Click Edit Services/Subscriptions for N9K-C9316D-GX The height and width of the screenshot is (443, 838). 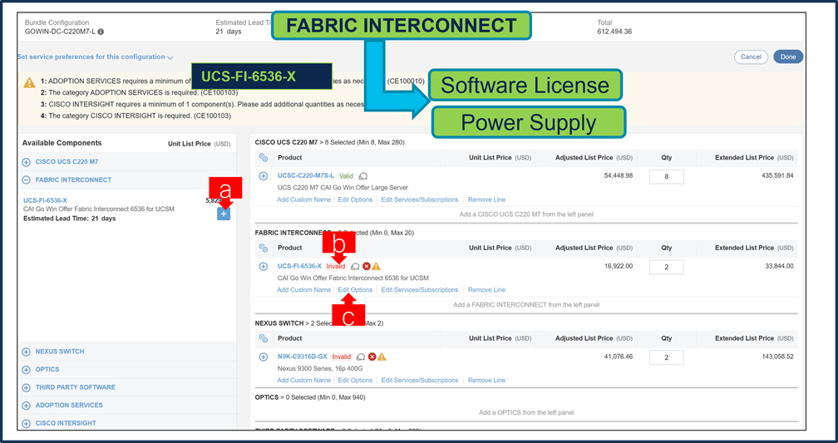420,381
